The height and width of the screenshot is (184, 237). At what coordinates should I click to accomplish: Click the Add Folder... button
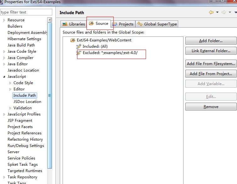tap(211, 41)
